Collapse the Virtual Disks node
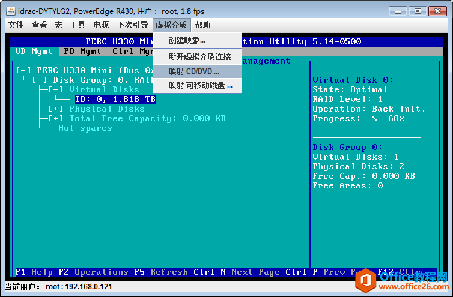 click(x=56, y=89)
